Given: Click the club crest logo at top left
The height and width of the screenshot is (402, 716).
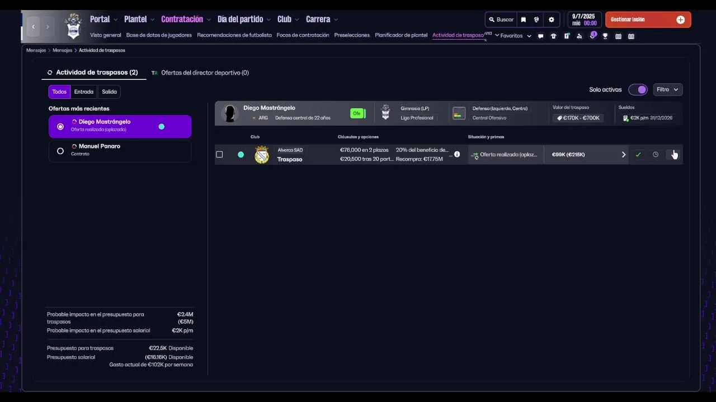Looking at the screenshot, I should (73, 26).
